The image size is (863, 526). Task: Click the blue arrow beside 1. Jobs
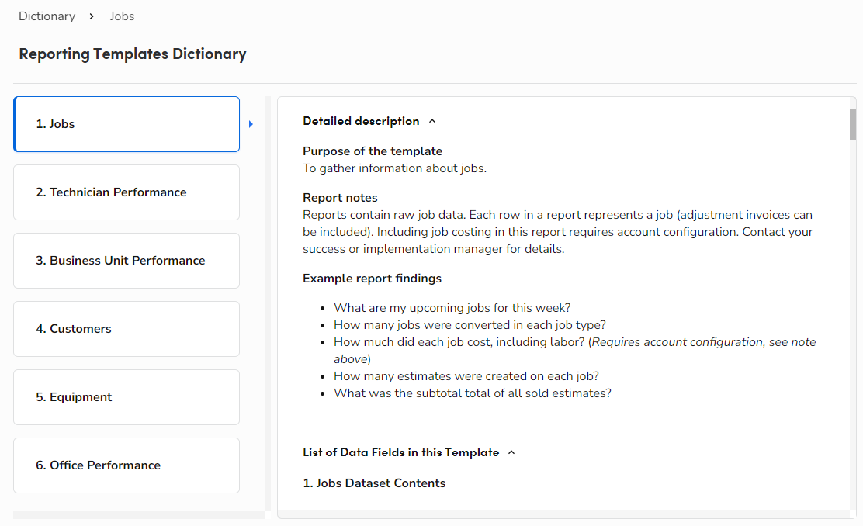251,124
